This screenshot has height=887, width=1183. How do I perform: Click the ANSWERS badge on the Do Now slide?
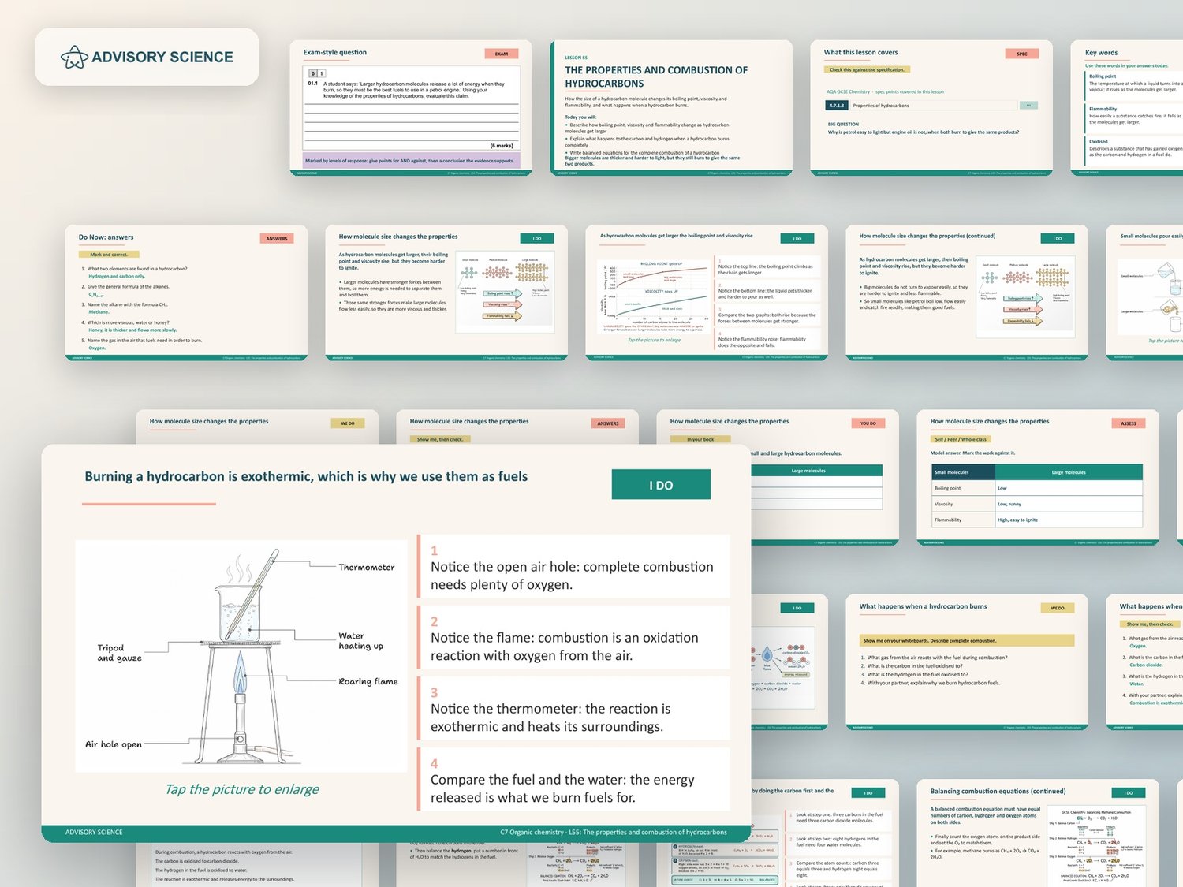tap(277, 238)
